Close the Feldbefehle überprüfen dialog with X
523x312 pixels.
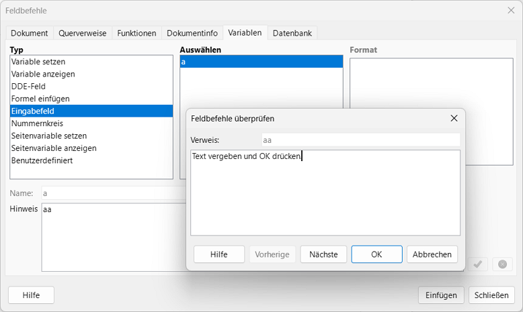click(x=454, y=118)
